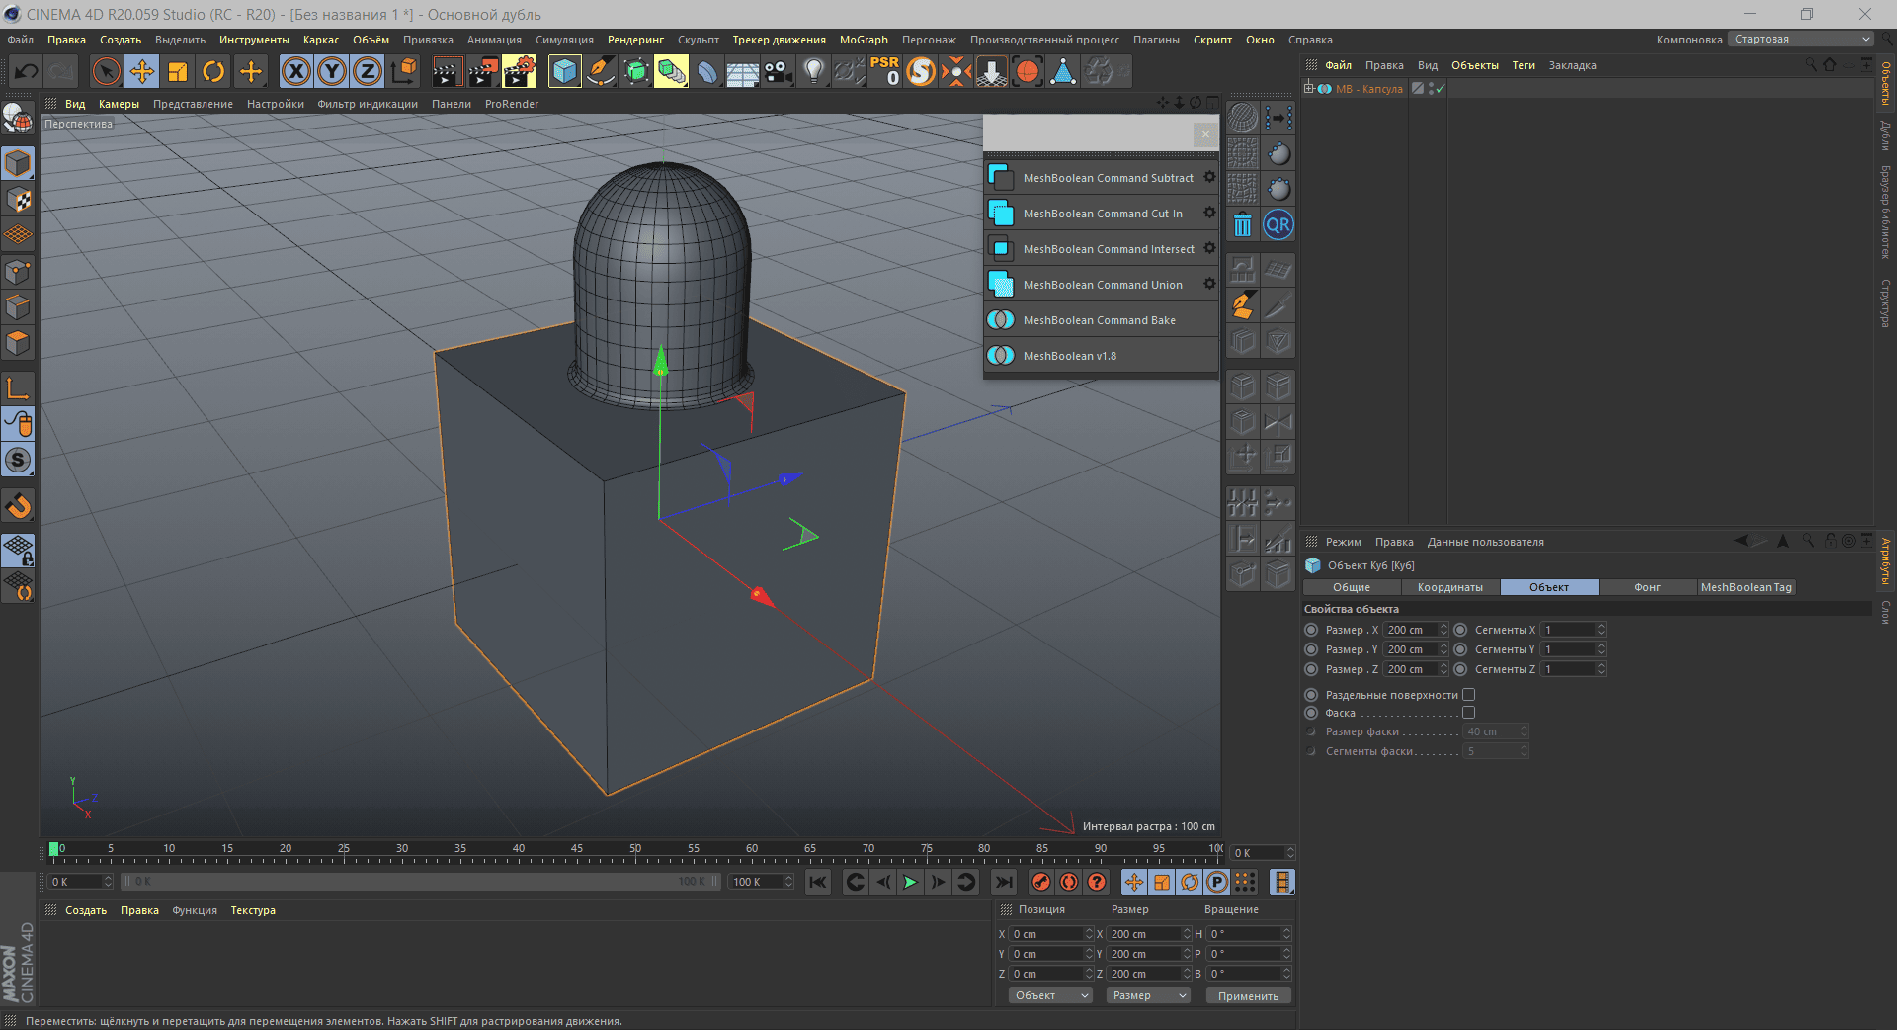
Task: Open Объект coordinate mode dropdown
Action: tap(1050, 995)
